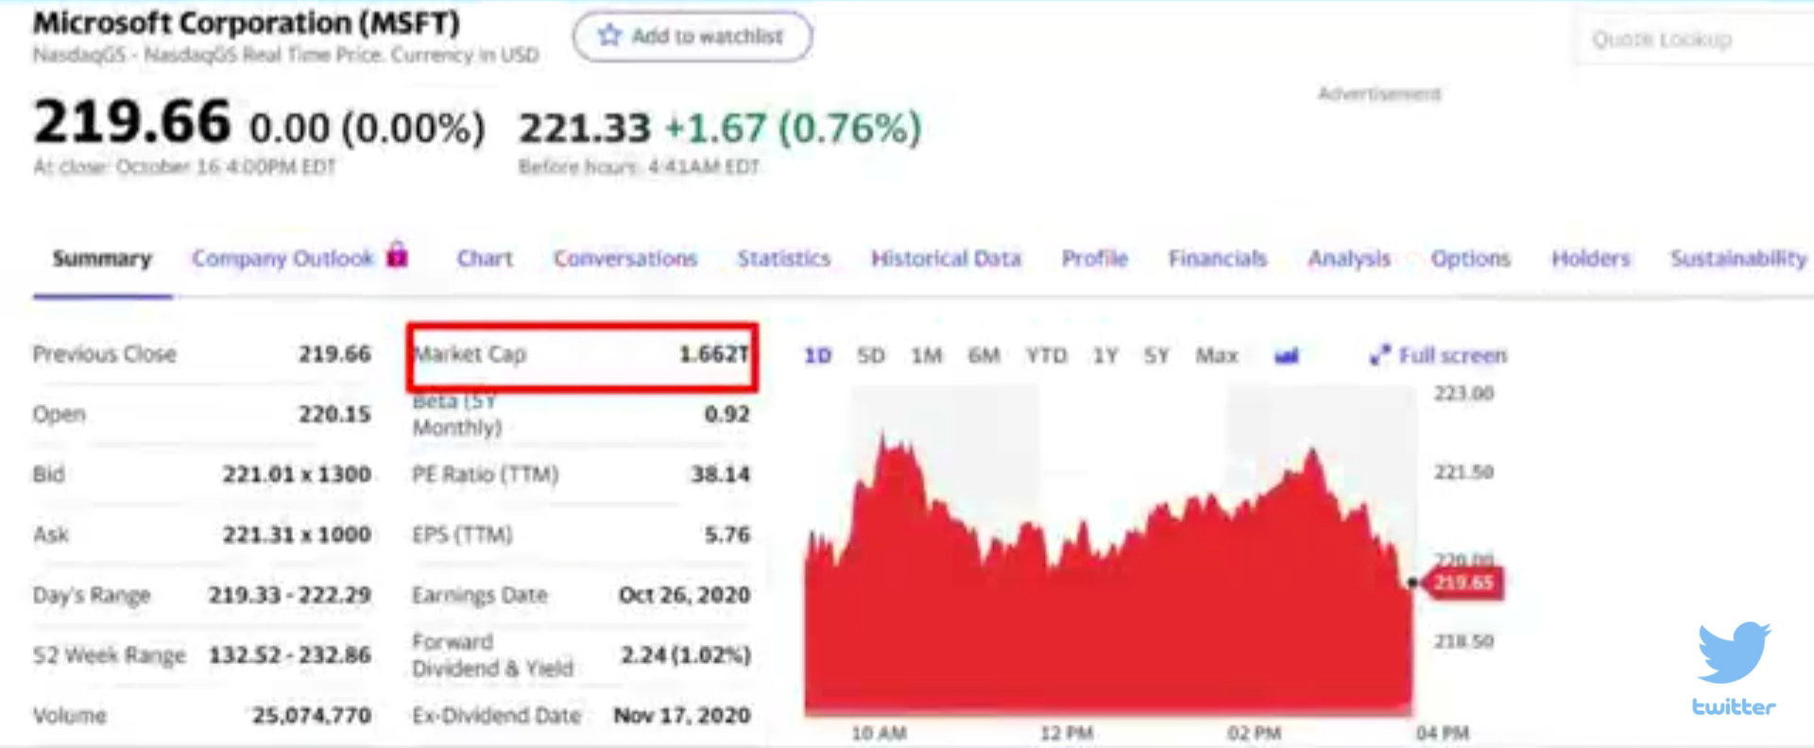Open the Sustainability tab

point(1738,259)
